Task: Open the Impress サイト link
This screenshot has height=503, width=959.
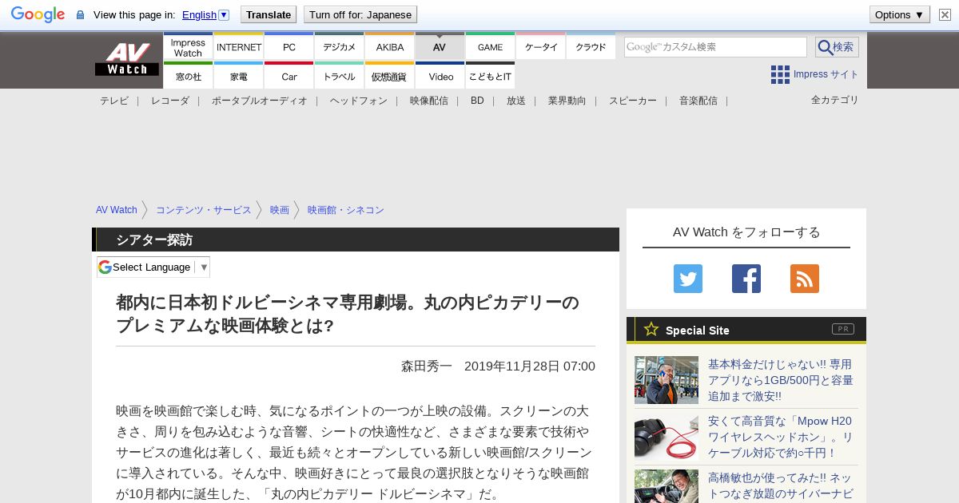Action: tap(826, 74)
